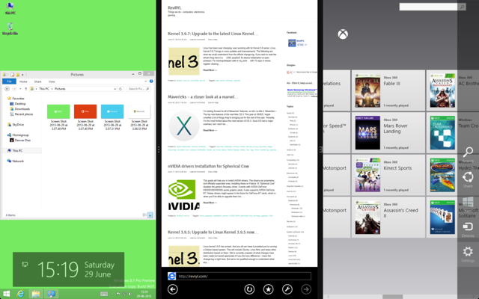The image size is (479, 299).
Task: Switch to details view in Explorer
Action: (144, 215)
